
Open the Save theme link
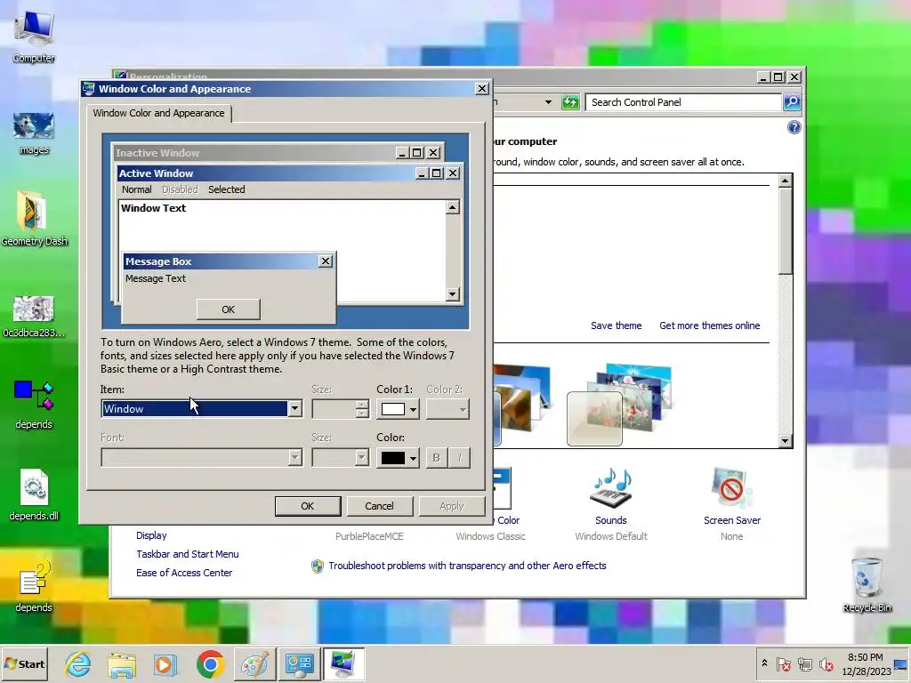(616, 325)
